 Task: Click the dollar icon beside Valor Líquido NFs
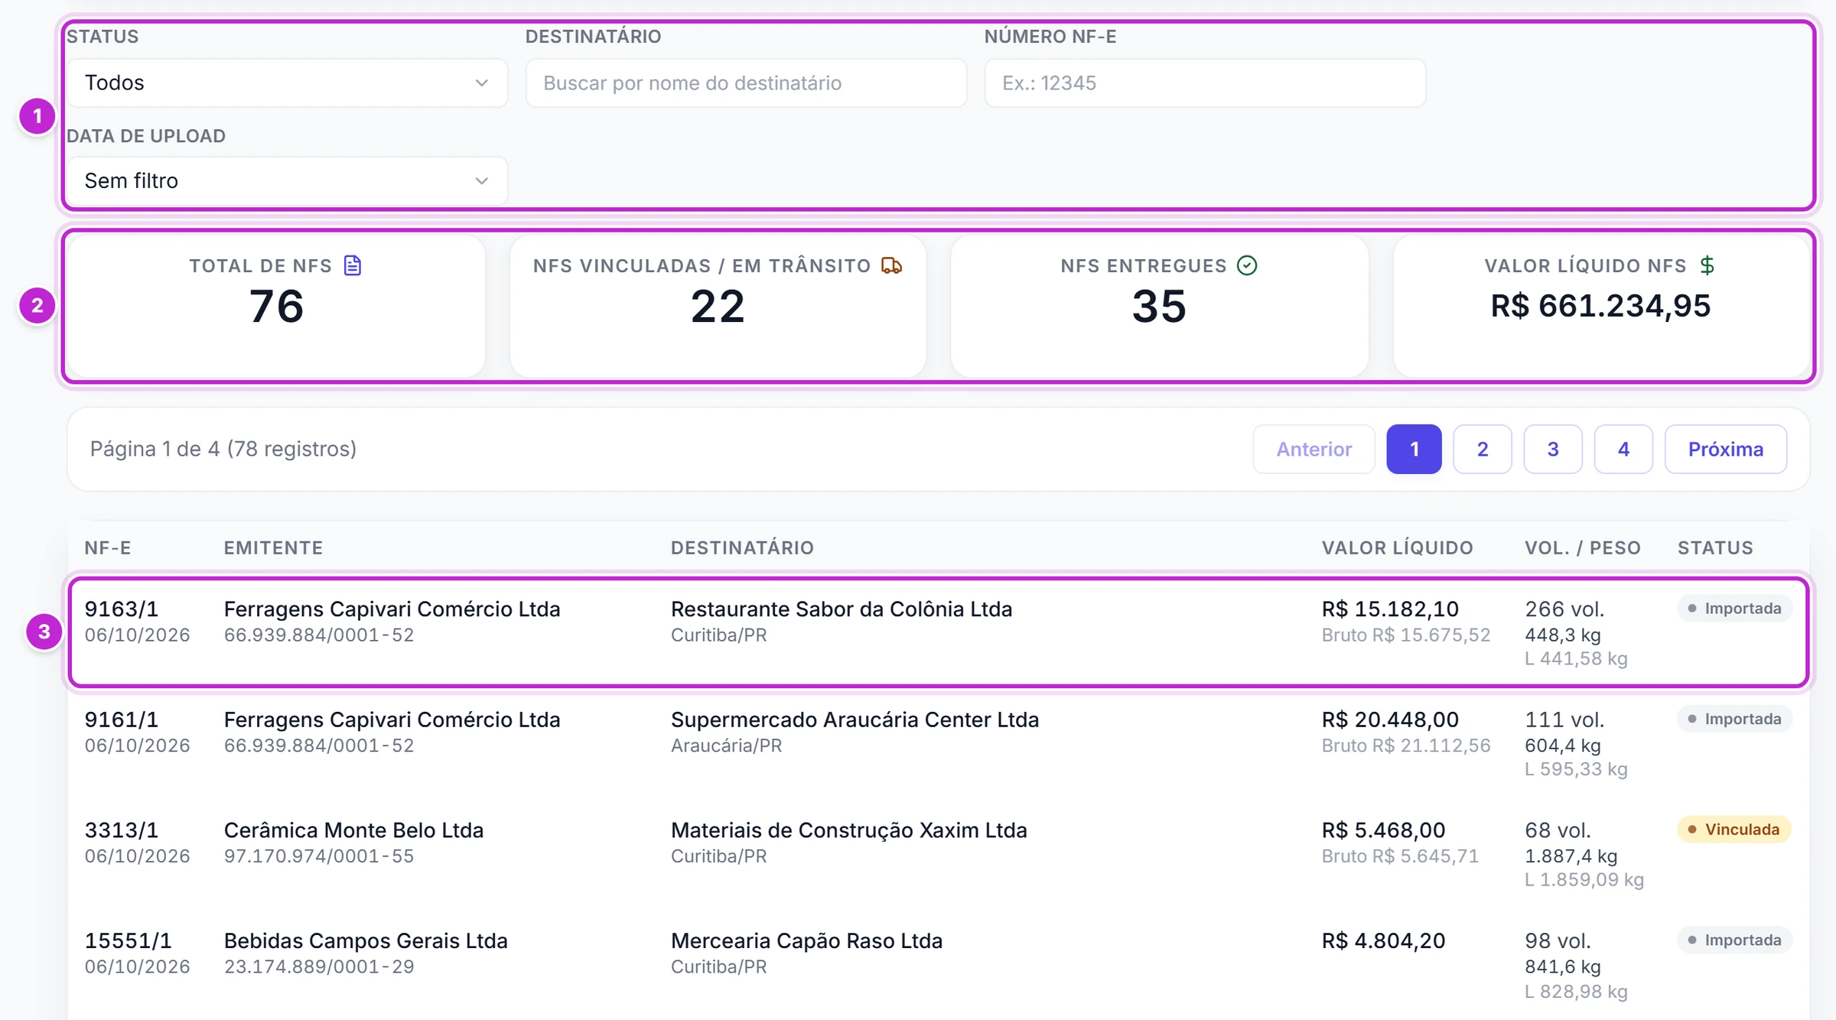[x=1707, y=265]
